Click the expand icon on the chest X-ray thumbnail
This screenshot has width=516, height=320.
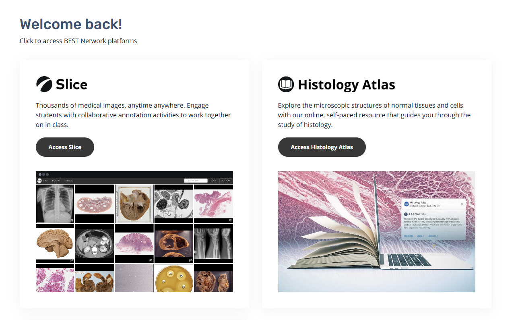[x=71, y=220]
